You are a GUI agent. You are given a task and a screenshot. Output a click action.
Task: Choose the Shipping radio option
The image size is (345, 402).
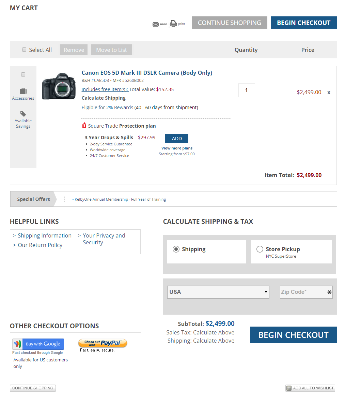pos(176,249)
